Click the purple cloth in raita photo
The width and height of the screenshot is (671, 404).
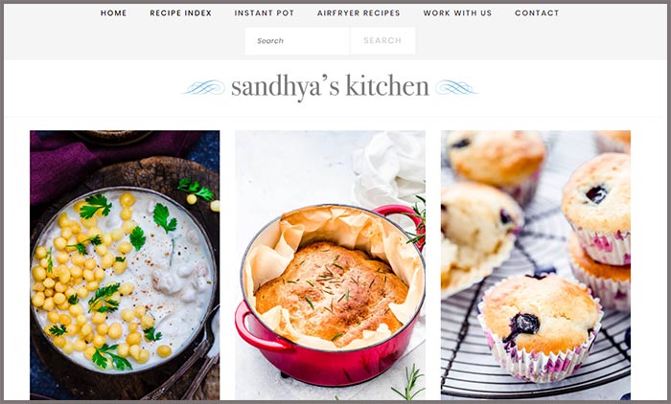(85, 165)
